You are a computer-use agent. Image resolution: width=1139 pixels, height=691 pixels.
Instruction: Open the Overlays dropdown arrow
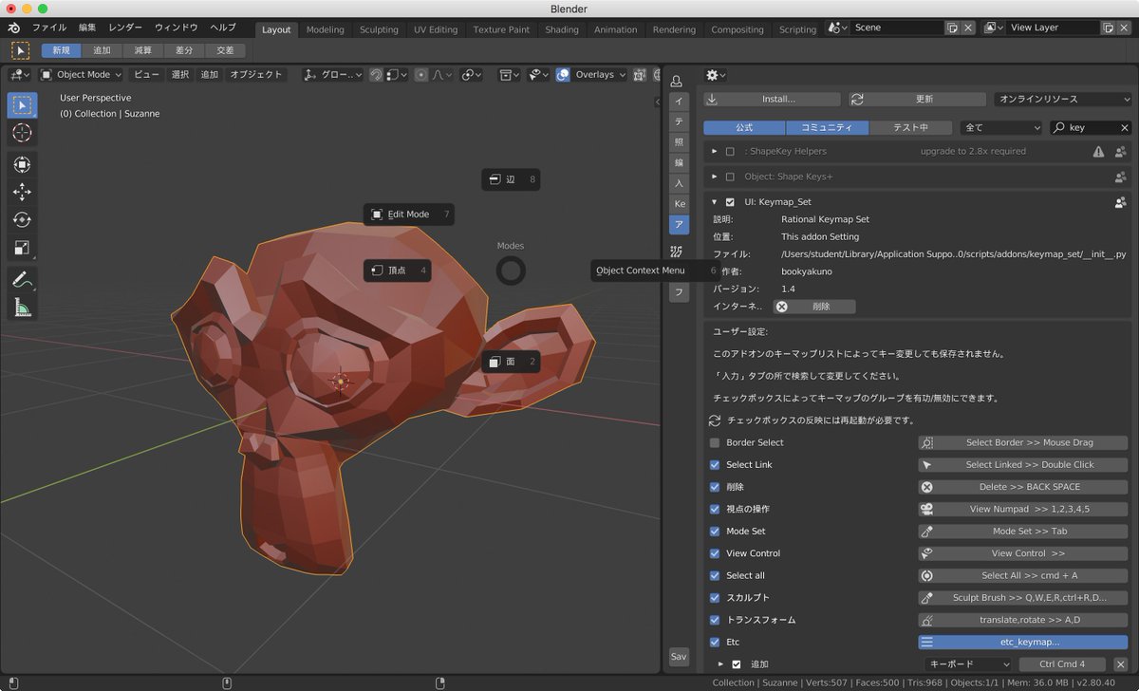tap(622, 74)
